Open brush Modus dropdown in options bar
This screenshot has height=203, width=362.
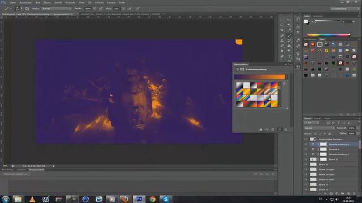pyautogui.click(x=57, y=8)
